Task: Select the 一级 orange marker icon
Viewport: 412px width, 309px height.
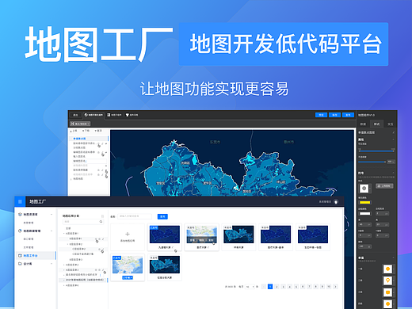Action: click(x=387, y=269)
